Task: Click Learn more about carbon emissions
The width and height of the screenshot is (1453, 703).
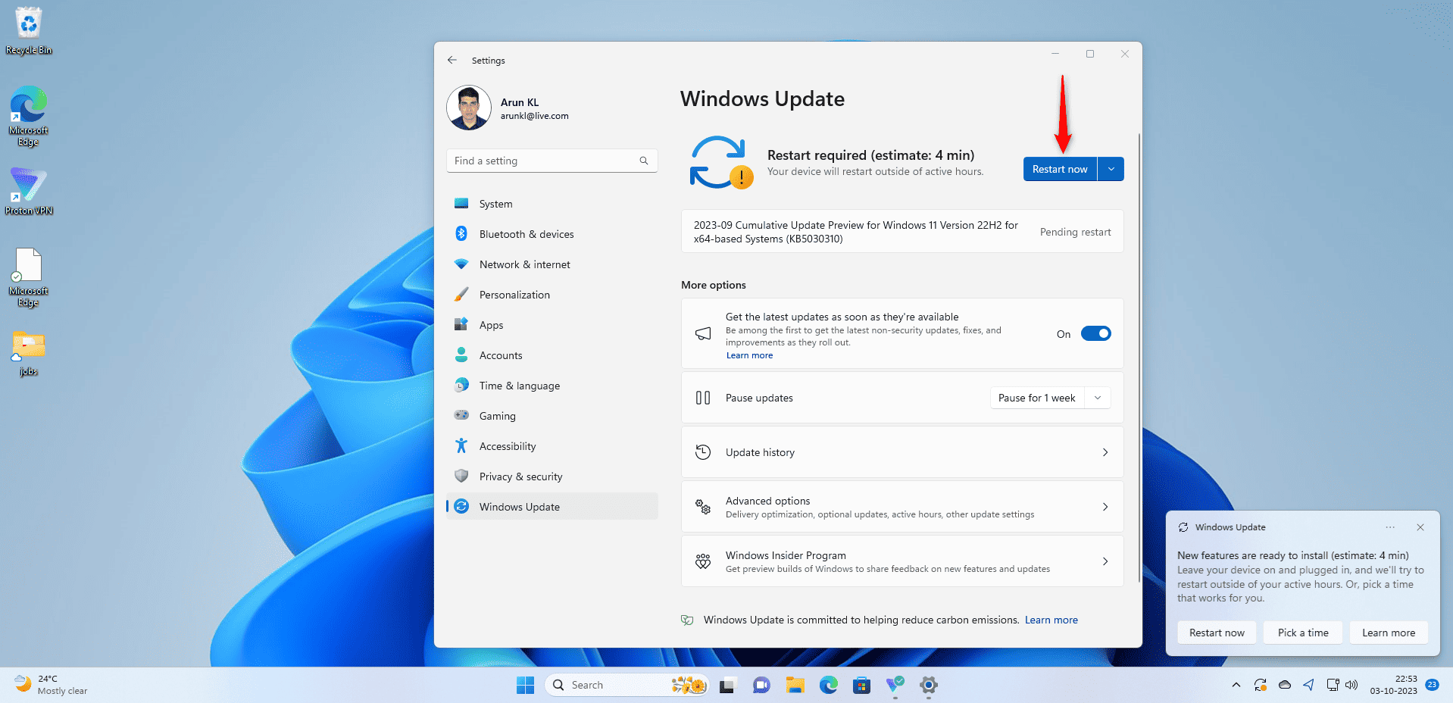Action: pos(1051,620)
